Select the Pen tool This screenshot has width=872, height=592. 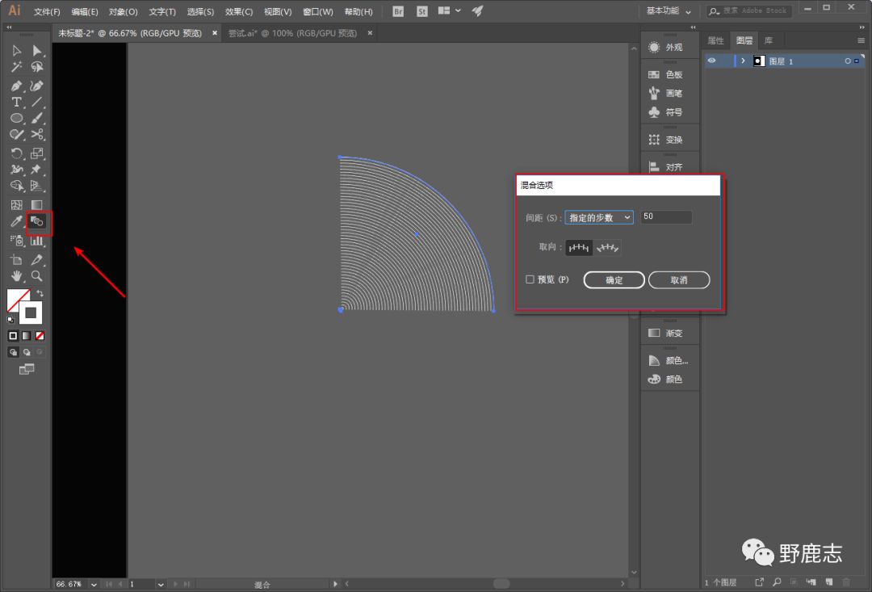(x=16, y=86)
